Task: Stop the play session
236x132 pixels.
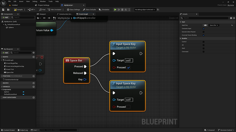Action: point(122,10)
